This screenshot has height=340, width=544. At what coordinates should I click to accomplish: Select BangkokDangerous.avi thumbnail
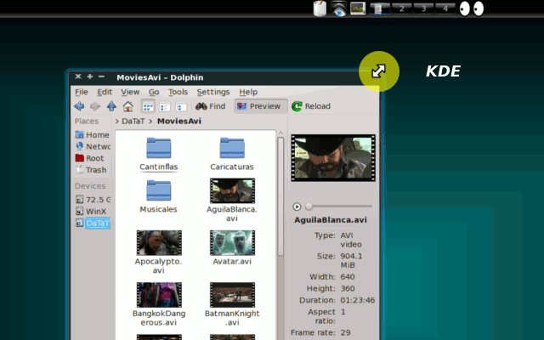[x=159, y=295]
